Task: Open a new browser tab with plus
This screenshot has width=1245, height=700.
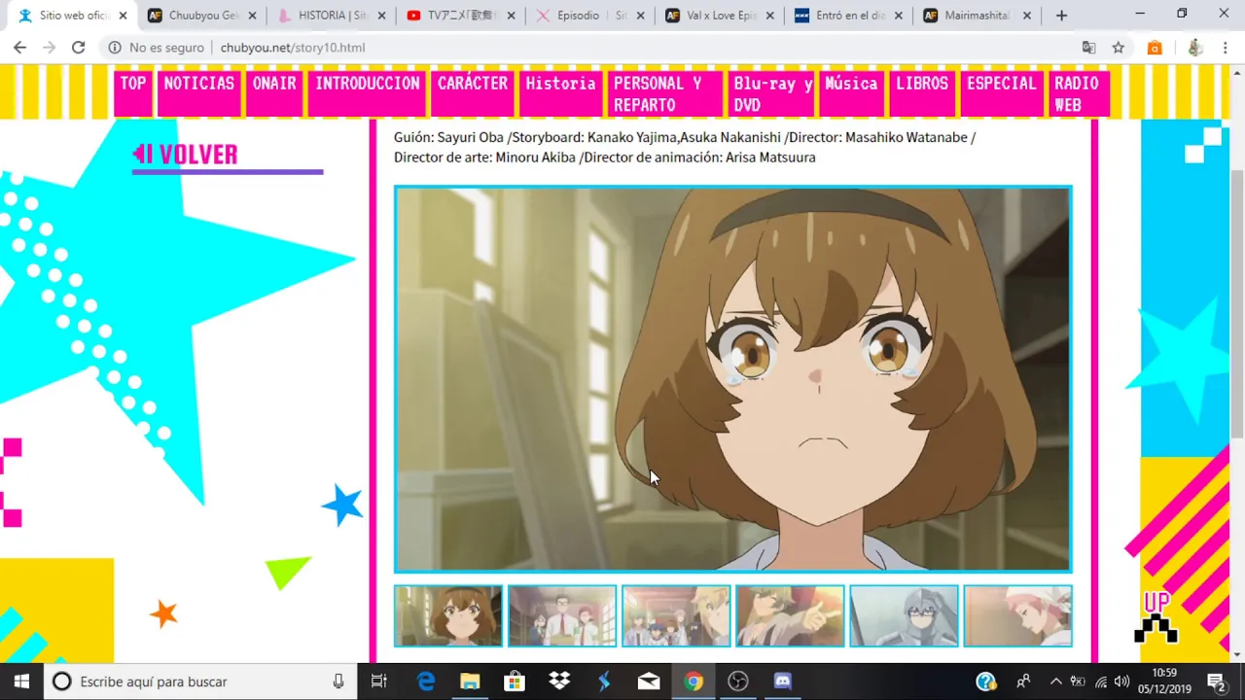Action: tap(1061, 16)
